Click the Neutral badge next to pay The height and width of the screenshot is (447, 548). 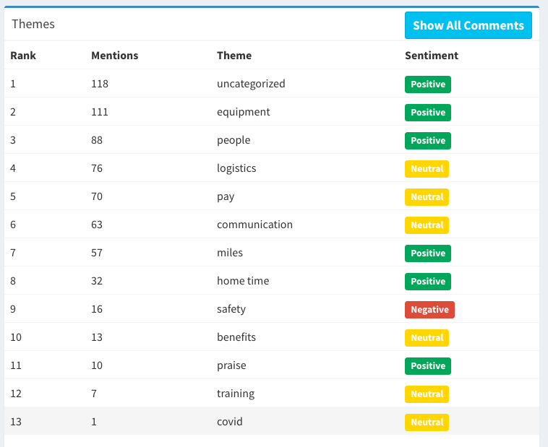[427, 197]
